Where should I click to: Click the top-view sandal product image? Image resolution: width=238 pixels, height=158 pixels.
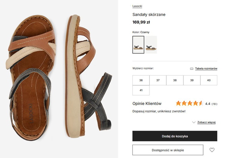point(31,78)
